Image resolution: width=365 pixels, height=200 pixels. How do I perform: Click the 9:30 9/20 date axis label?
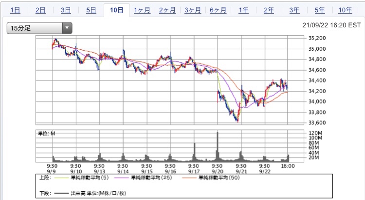click(218, 169)
